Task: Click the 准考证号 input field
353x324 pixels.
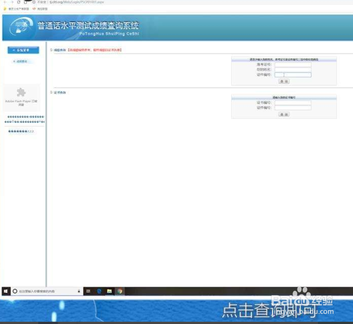Action: [293, 65]
